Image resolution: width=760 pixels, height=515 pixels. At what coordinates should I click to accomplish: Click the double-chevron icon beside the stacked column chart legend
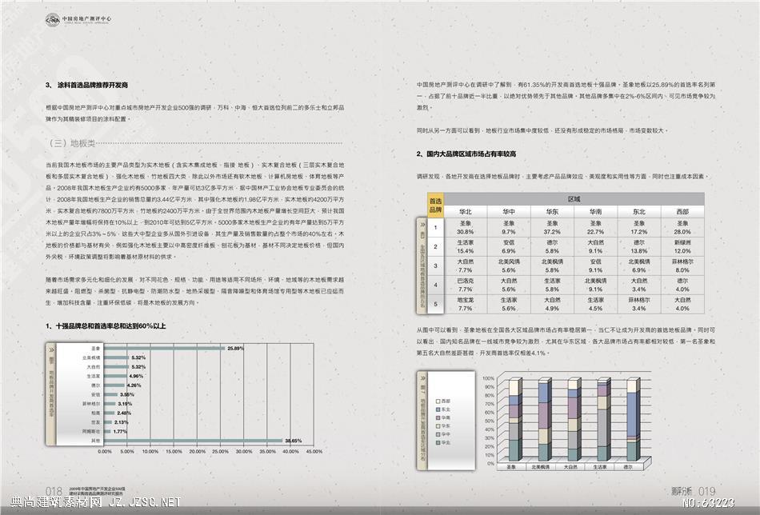[x=422, y=378]
